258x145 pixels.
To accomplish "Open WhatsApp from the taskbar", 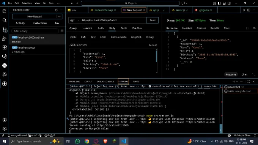I will click(77, 141).
